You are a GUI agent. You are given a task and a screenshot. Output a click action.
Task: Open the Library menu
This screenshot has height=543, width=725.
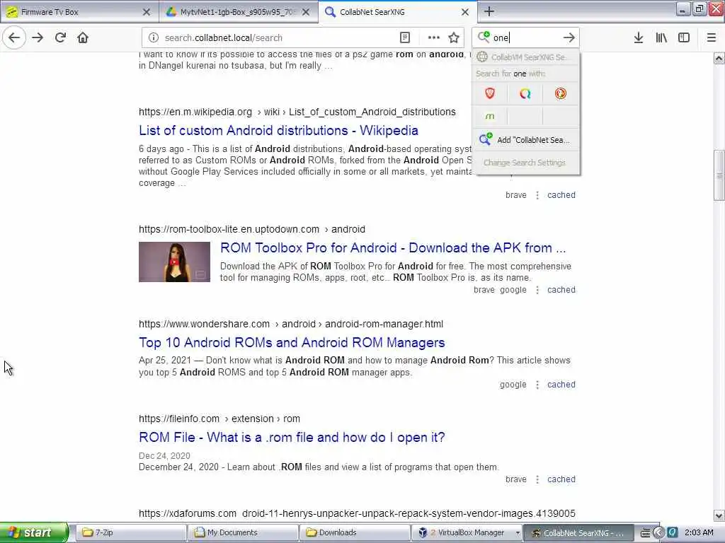point(661,38)
